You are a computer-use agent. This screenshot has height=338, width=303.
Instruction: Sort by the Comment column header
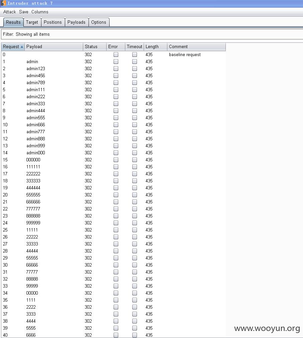[x=196, y=46]
